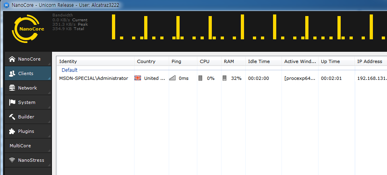The image size is (387, 175).
Task: Click the puzzle piece icon beside Plugins
Action: [12, 131]
